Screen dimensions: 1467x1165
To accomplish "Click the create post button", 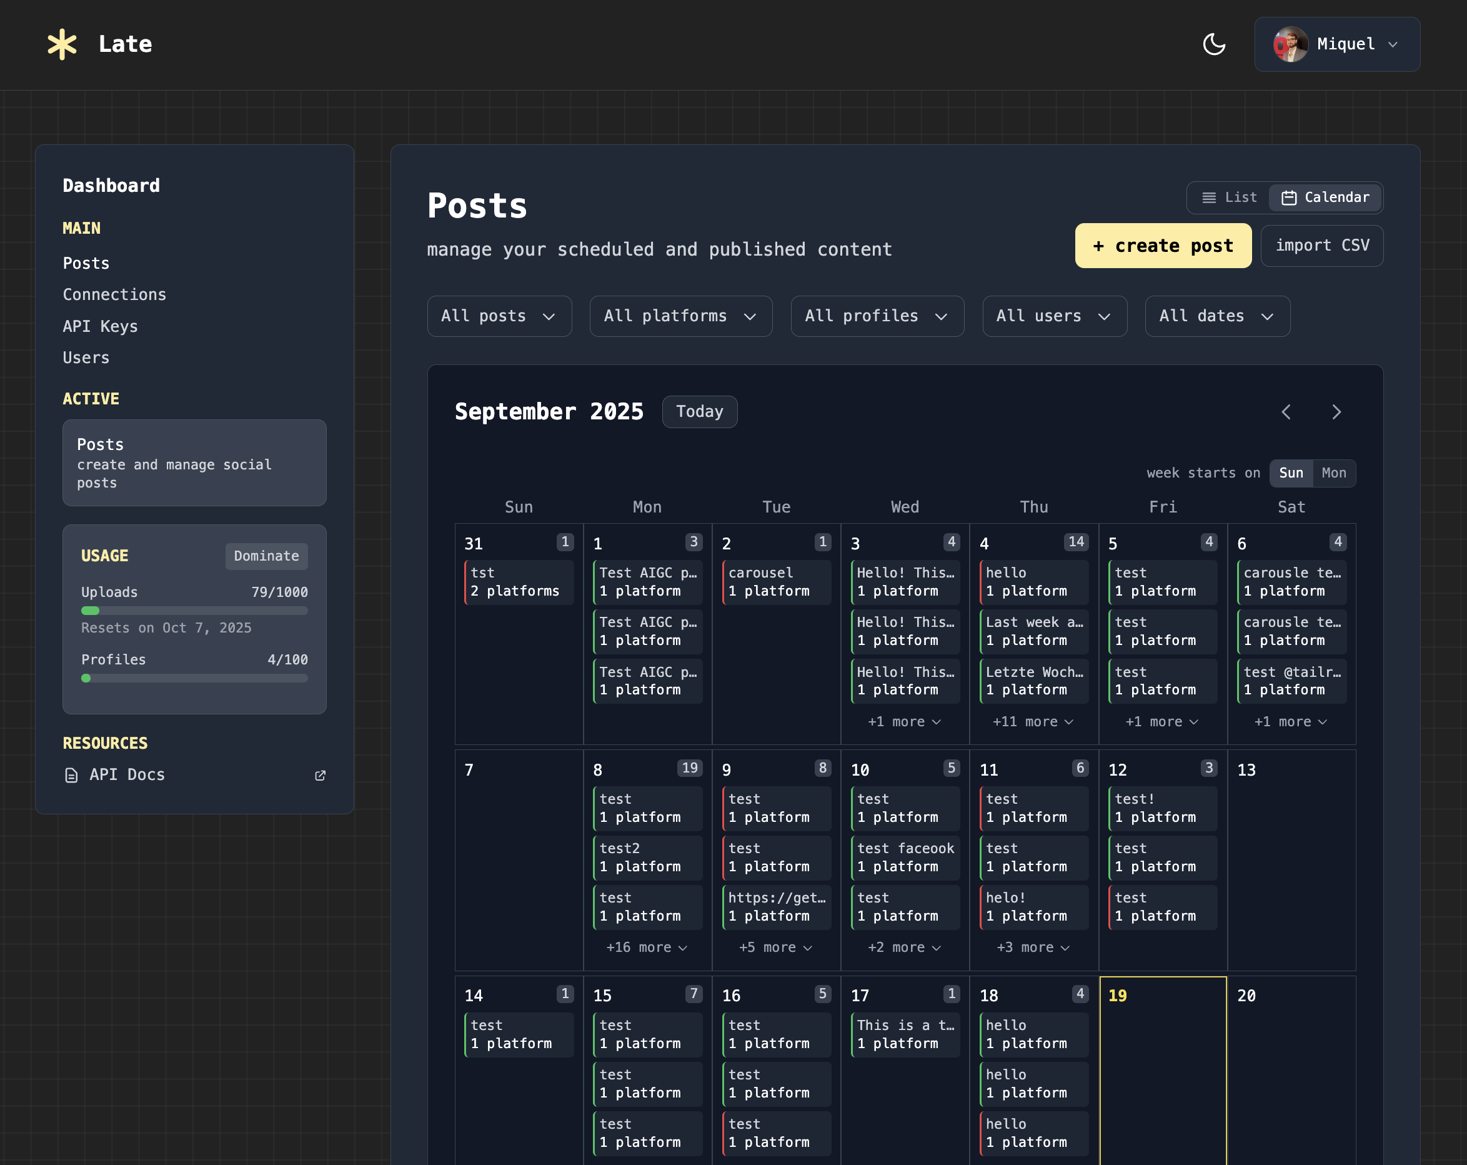I will pos(1163,246).
